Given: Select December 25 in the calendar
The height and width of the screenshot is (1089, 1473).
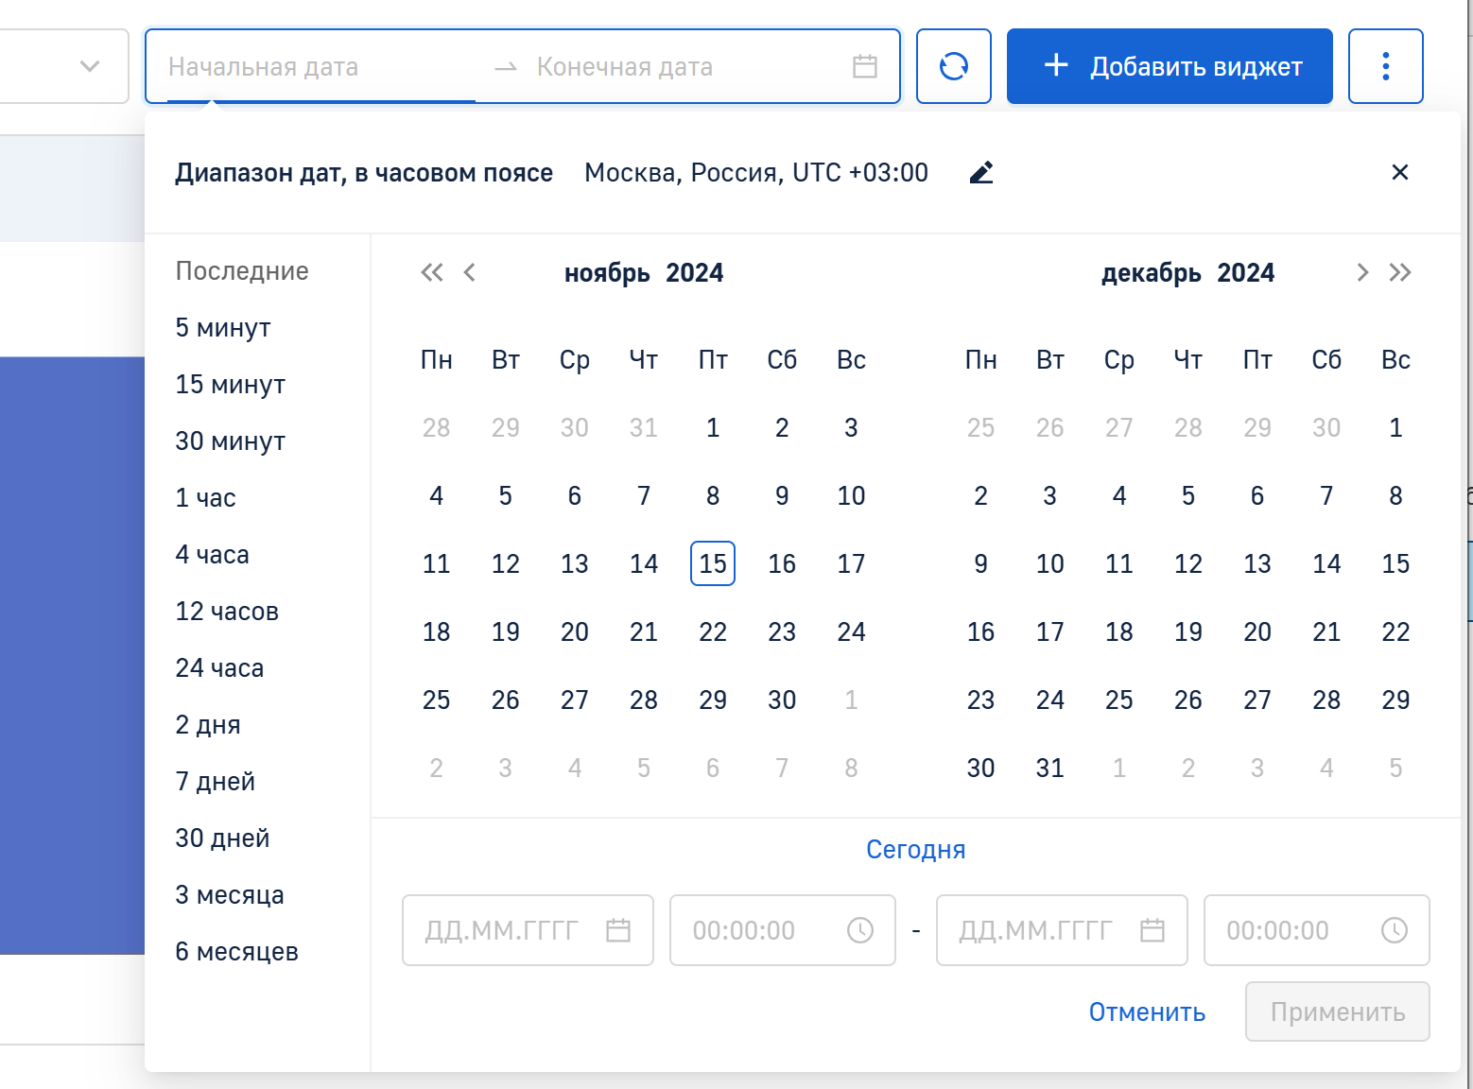Looking at the screenshot, I should coord(1118,700).
